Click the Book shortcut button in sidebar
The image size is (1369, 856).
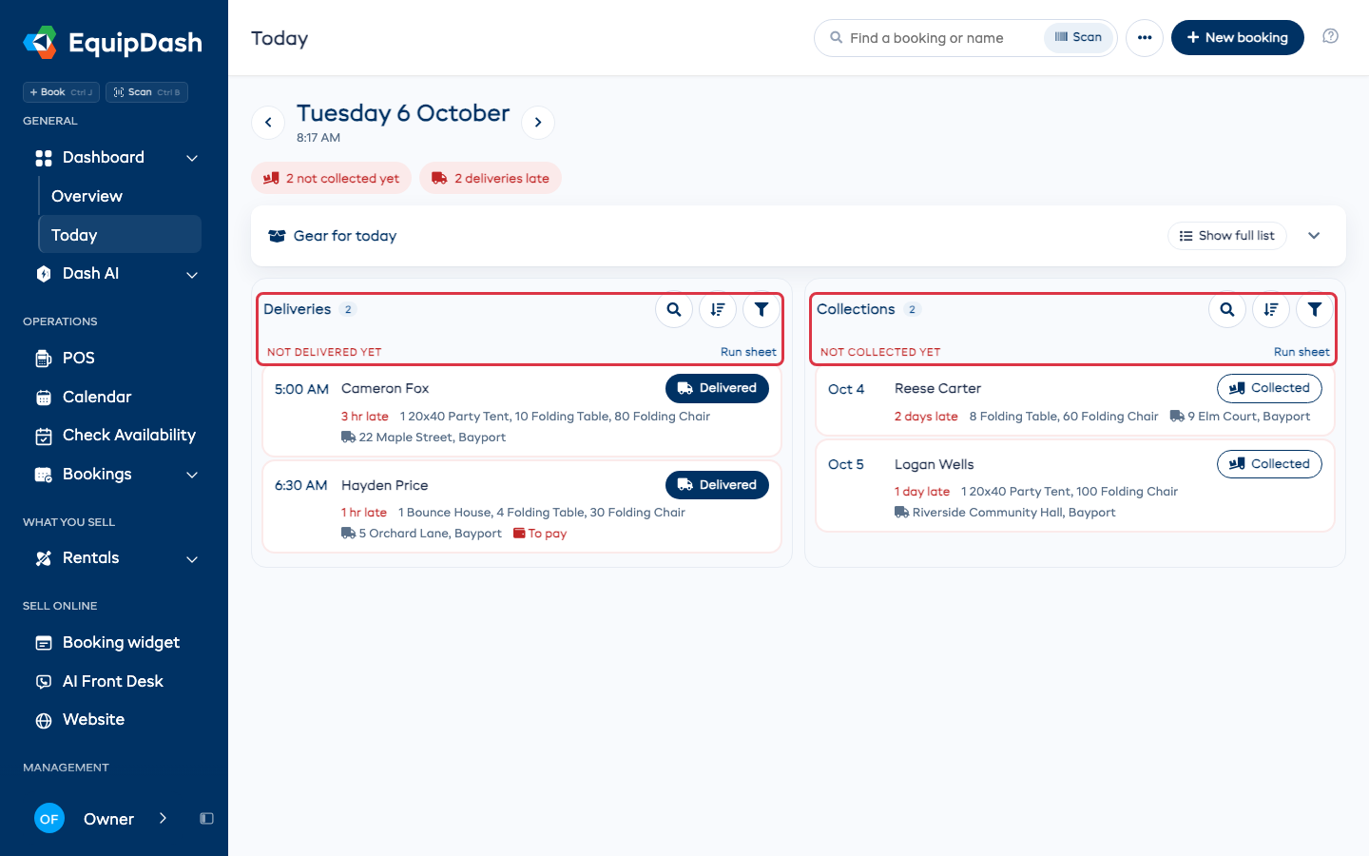point(61,92)
